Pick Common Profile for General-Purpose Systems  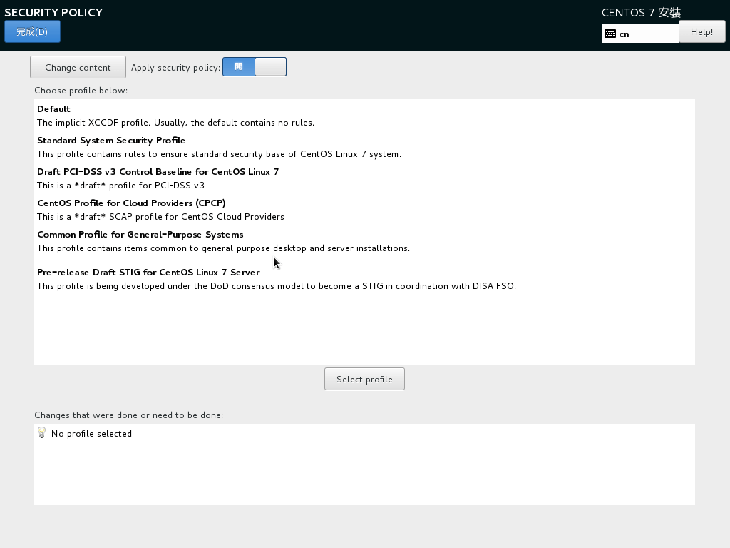coord(140,235)
